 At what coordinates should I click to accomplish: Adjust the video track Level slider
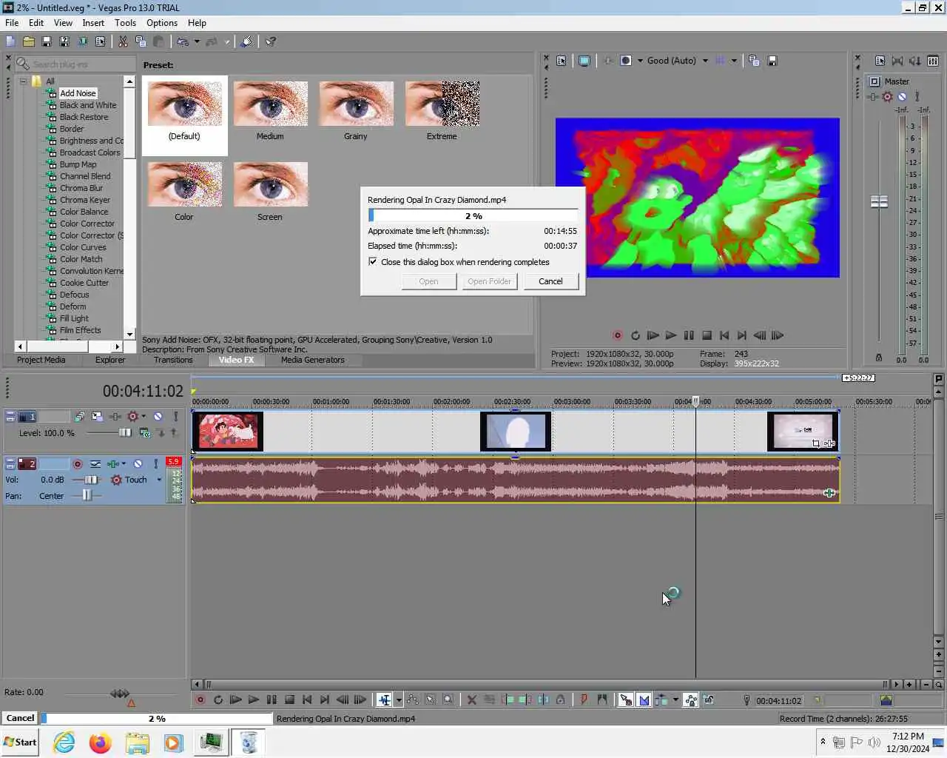[124, 432]
